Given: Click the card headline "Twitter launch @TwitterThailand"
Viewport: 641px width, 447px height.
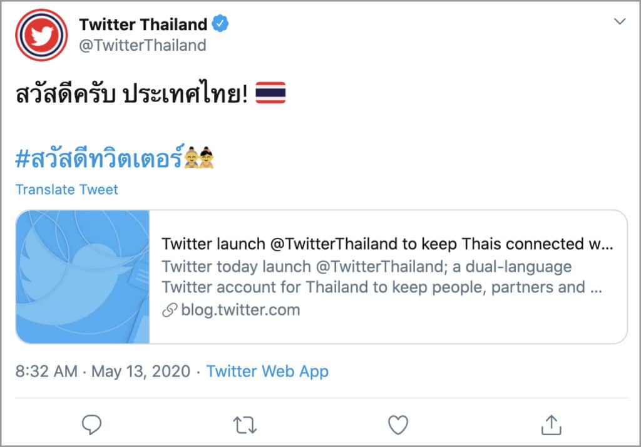Looking at the screenshot, I should 387,244.
